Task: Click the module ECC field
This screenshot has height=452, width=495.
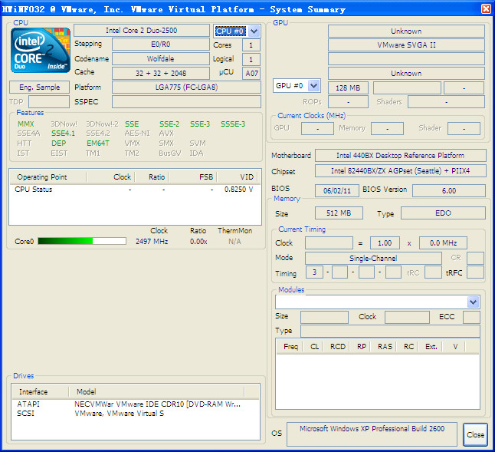Action: [x=471, y=317]
